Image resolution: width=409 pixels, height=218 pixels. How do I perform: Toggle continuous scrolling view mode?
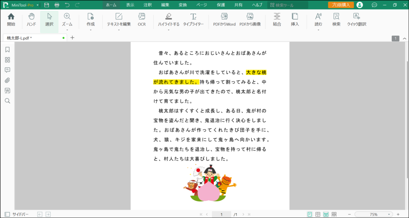click(326, 214)
